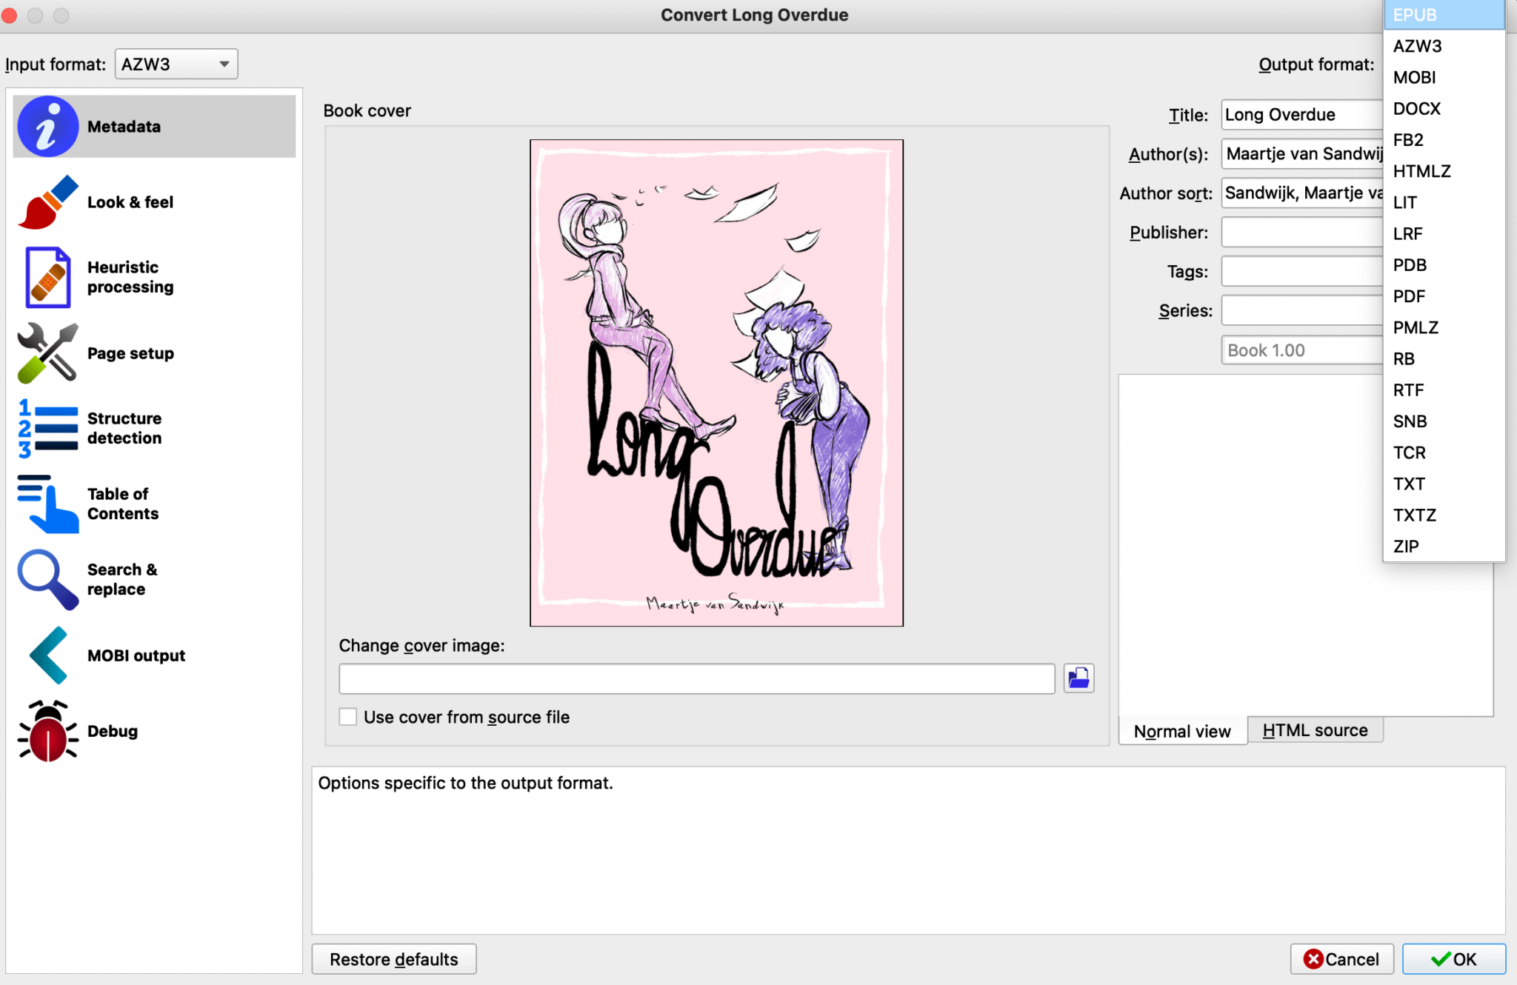This screenshot has height=985, width=1517.
Task: Open Search & replace magnifier icon
Action: point(47,579)
